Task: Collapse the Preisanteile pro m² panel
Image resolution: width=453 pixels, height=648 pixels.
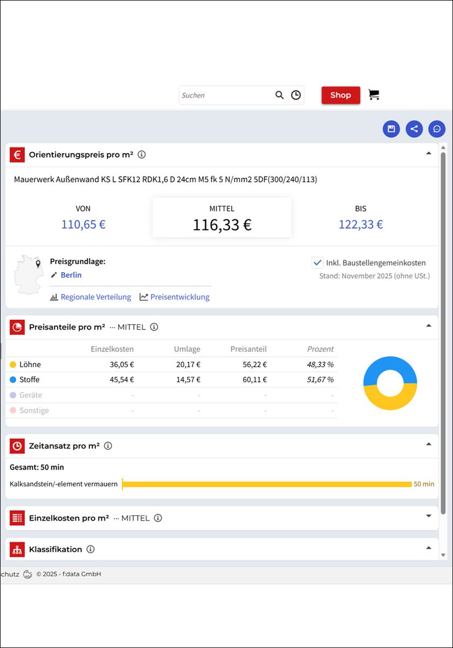Action: point(429,326)
